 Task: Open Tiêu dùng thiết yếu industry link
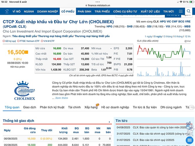coord(24,36)
